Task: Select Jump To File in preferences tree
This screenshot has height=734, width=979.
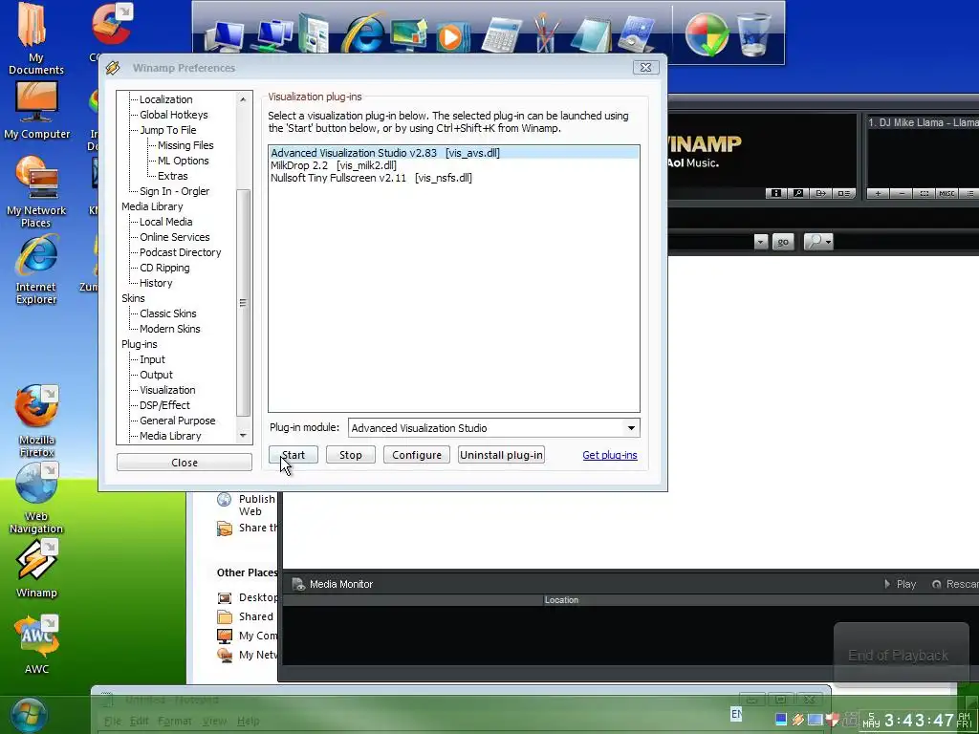Action: pyautogui.click(x=168, y=130)
